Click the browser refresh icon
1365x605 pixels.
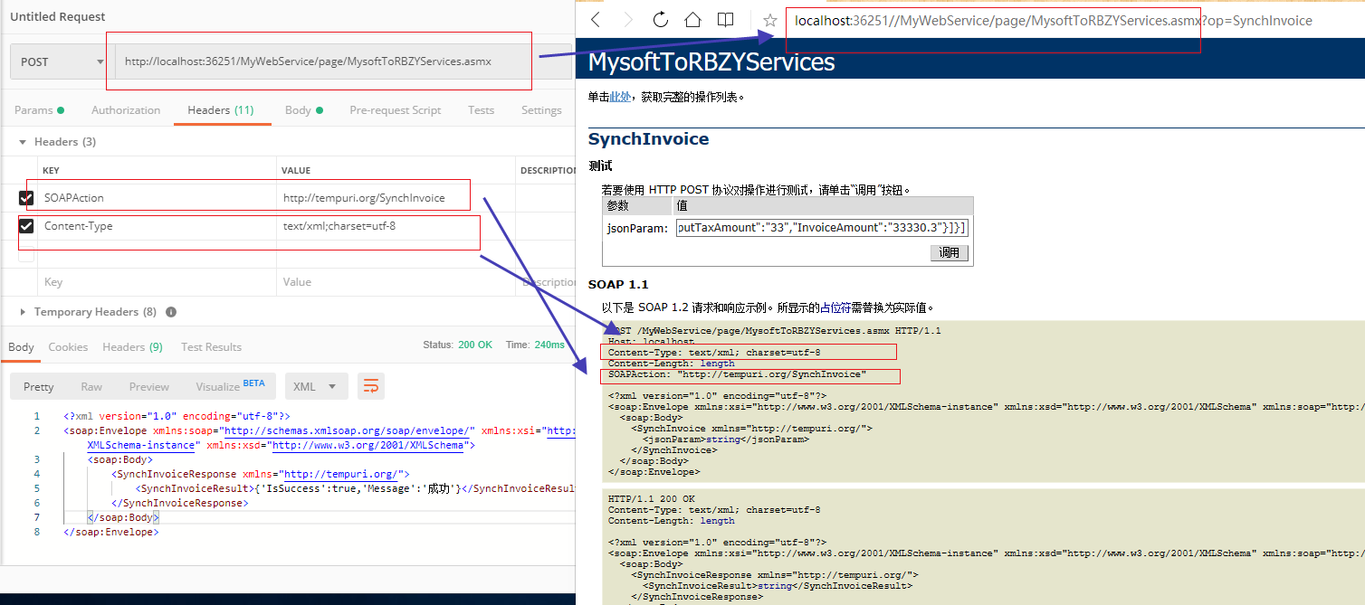[x=660, y=20]
